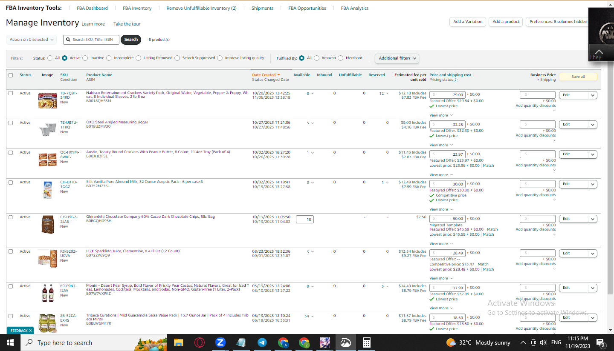Go to the FBA Inventory tab
The image size is (614, 351).
pyautogui.click(x=137, y=8)
